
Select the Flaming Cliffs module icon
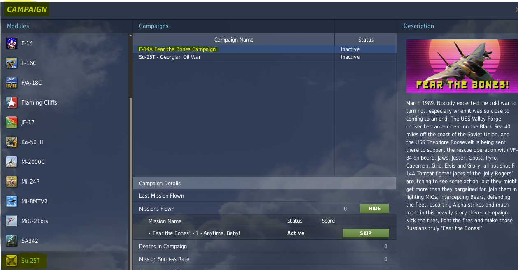coord(12,102)
